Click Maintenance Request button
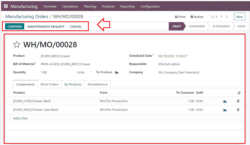The height and width of the screenshot is (145, 250). (46, 27)
